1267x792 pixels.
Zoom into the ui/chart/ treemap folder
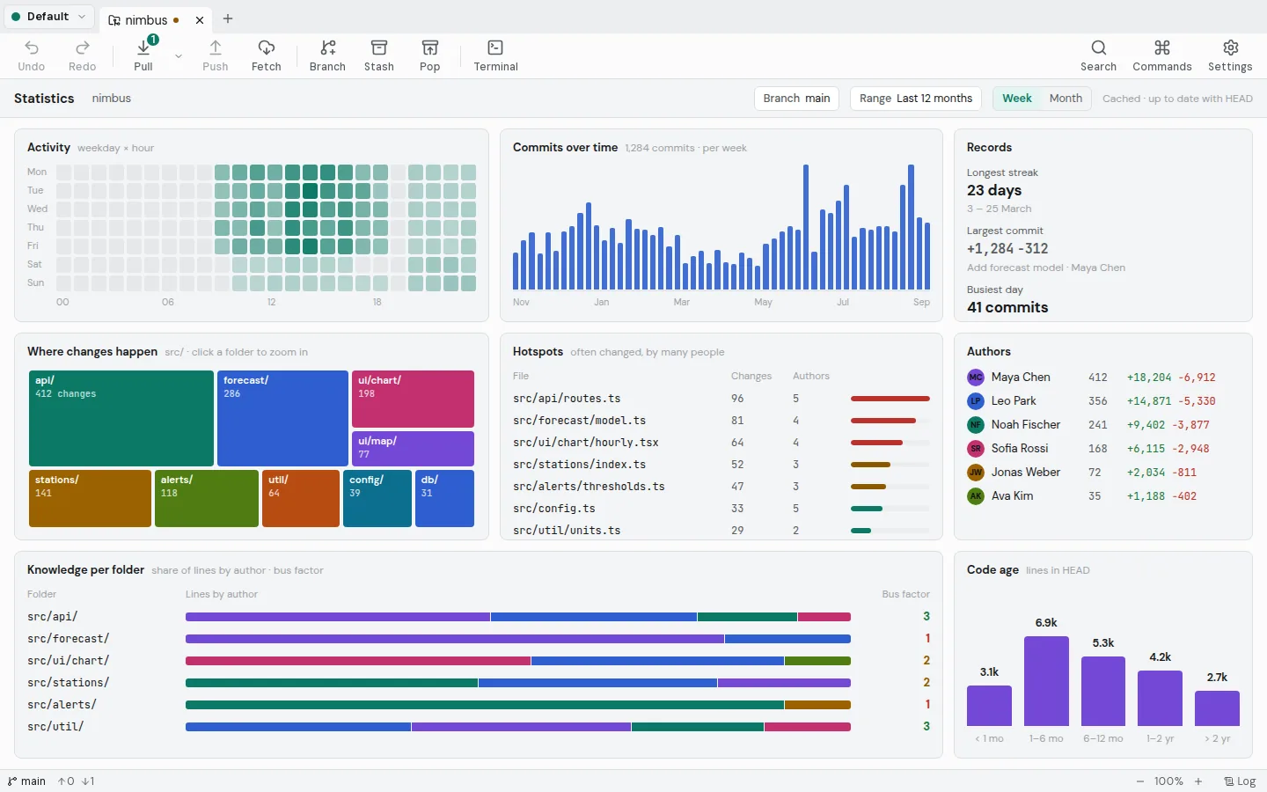click(x=413, y=399)
